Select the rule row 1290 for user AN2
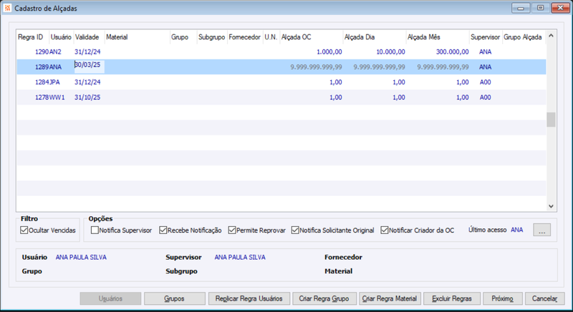The height and width of the screenshot is (312, 573). point(281,52)
